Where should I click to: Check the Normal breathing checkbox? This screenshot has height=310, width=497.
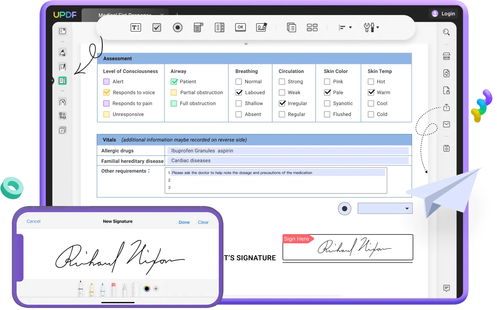point(239,81)
